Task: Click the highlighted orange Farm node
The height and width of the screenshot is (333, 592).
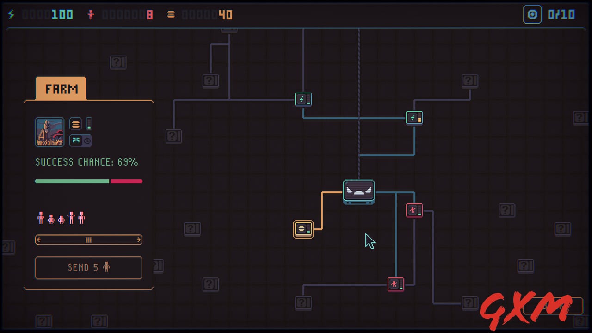Action: pyautogui.click(x=303, y=229)
